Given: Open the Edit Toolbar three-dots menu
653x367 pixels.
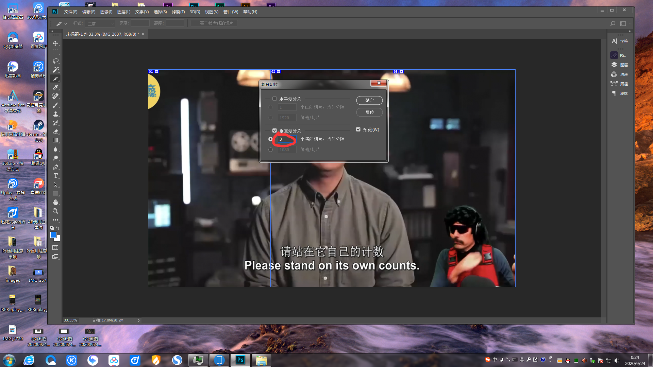Looking at the screenshot, I should pos(55,220).
